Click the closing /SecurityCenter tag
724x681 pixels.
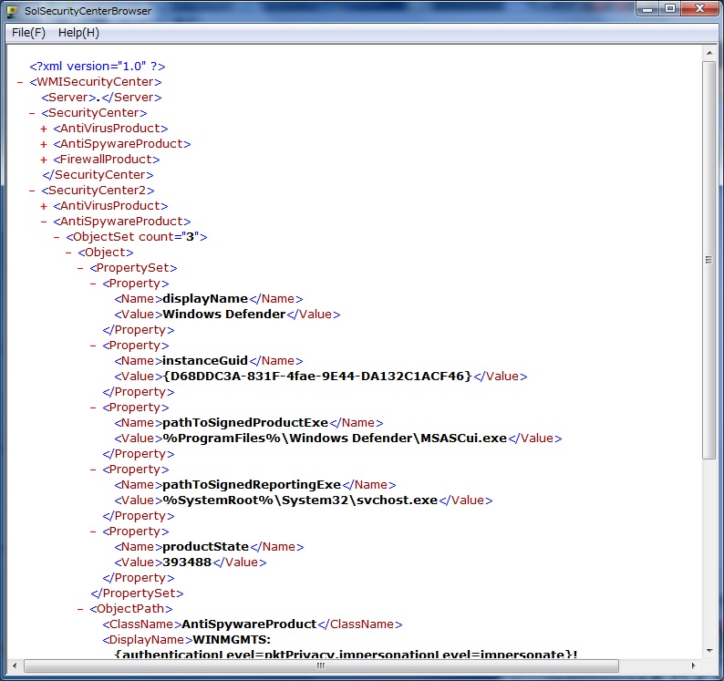tap(98, 175)
